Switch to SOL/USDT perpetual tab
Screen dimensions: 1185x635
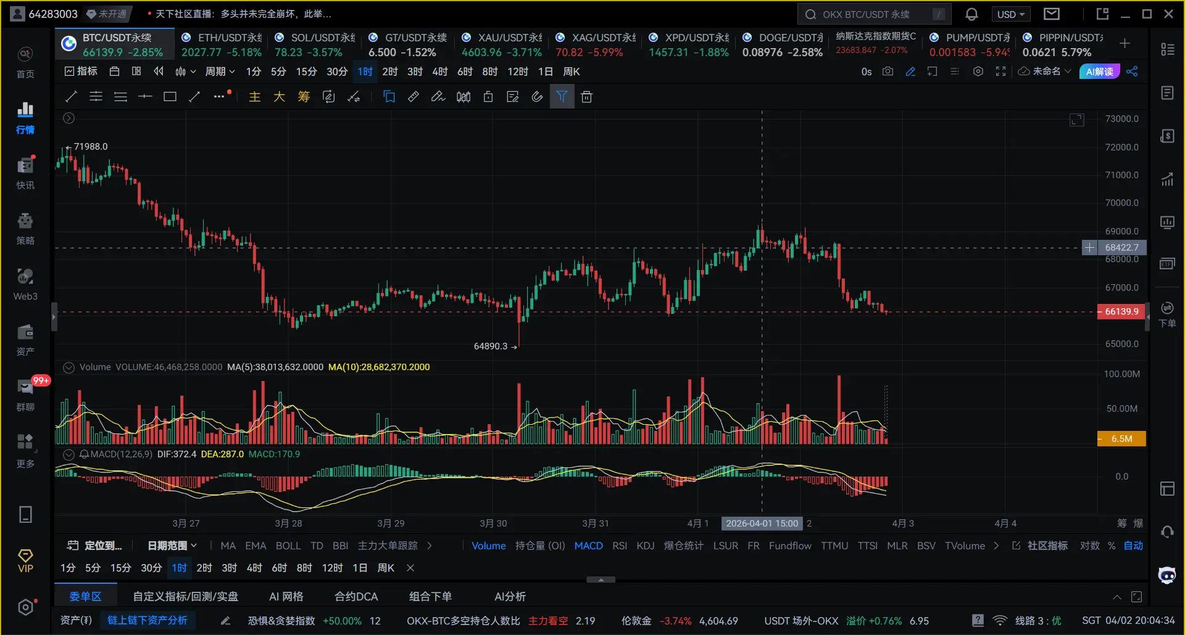click(315, 45)
